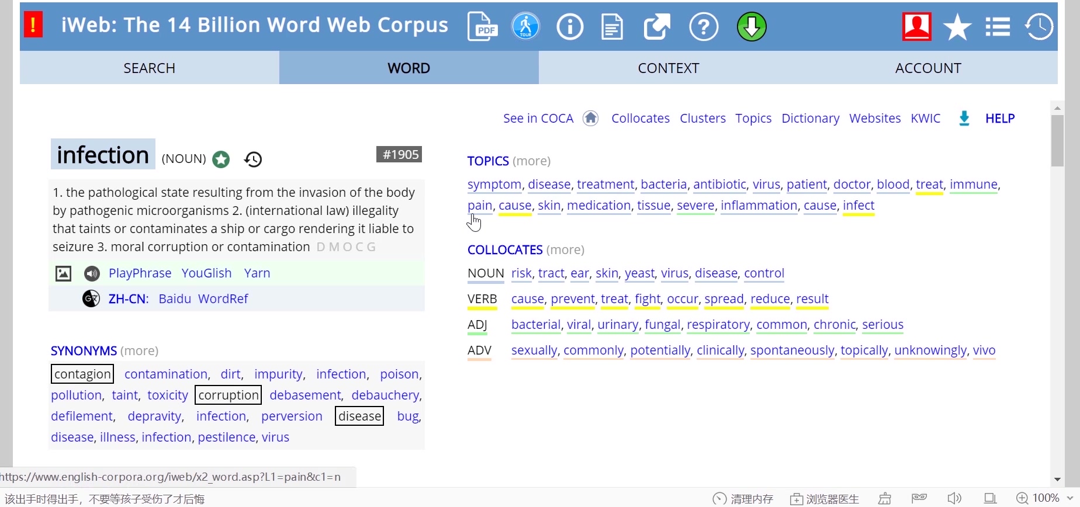Open the information circle icon
Viewport: 1080px width, 507px height.
point(570,27)
